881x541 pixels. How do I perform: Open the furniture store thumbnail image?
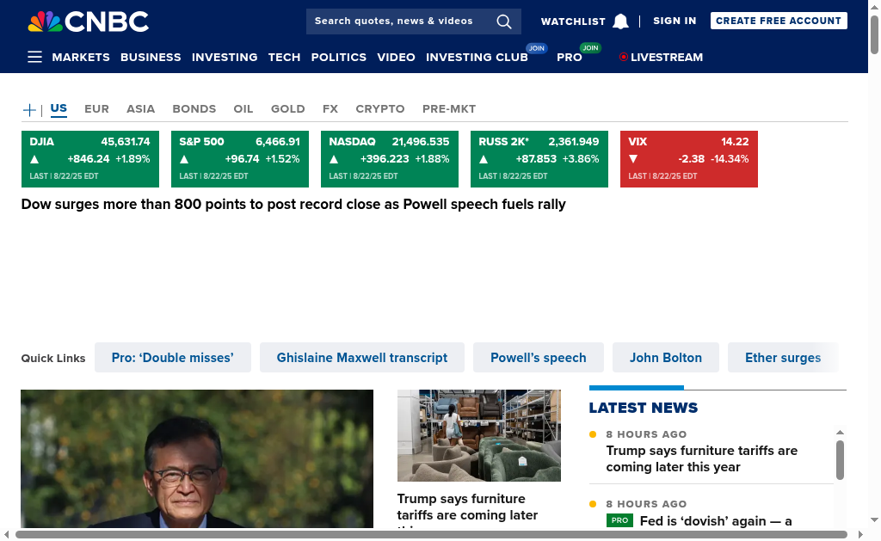(x=478, y=435)
